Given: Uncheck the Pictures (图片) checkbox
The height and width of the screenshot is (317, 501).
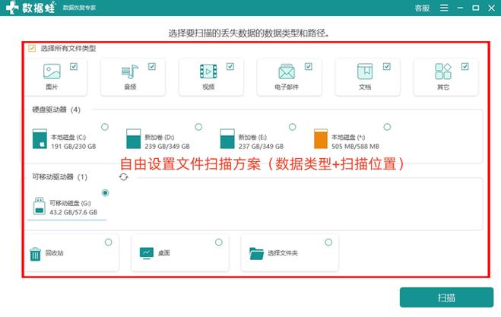Looking at the screenshot, I should click(73, 67).
